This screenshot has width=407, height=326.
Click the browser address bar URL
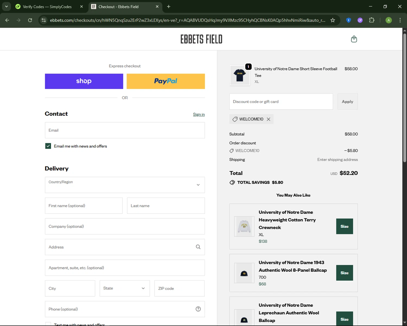pyautogui.click(x=187, y=20)
